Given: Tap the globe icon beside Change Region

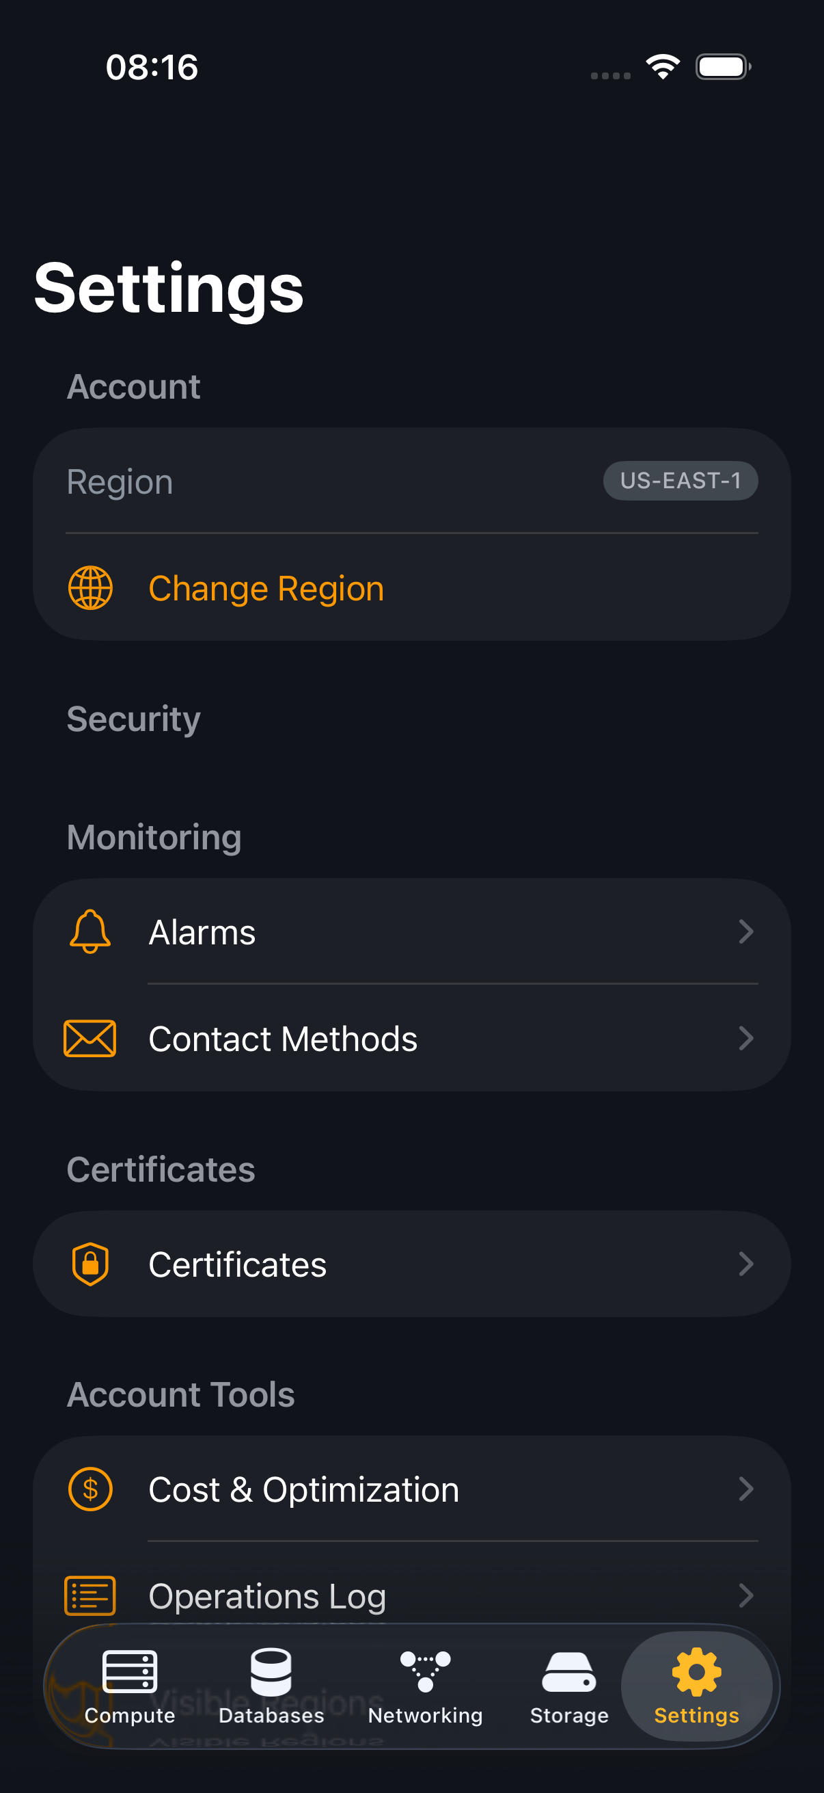Looking at the screenshot, I should pyautogui.click(x=90, y=588).
